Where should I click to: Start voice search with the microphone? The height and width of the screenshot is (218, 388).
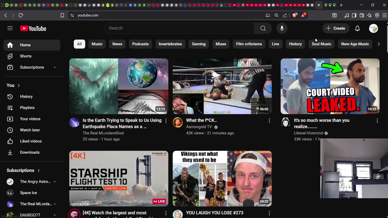click(x=282, y=28)
